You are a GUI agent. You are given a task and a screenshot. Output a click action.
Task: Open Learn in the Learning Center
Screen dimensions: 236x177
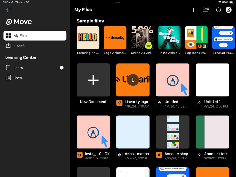35,68
